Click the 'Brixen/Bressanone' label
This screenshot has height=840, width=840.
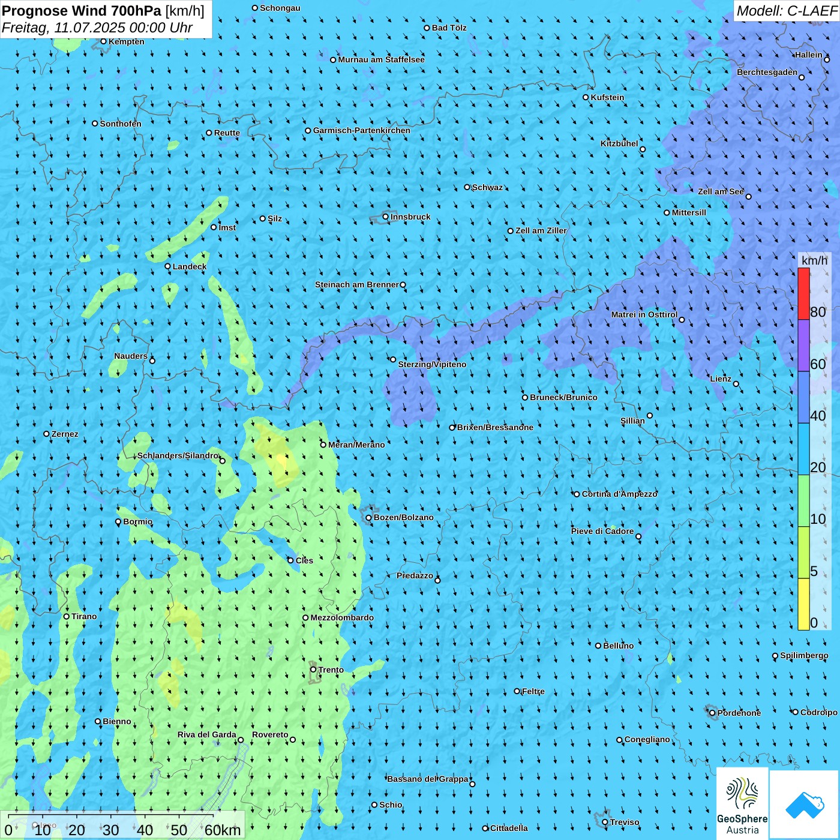pos(496,427)
